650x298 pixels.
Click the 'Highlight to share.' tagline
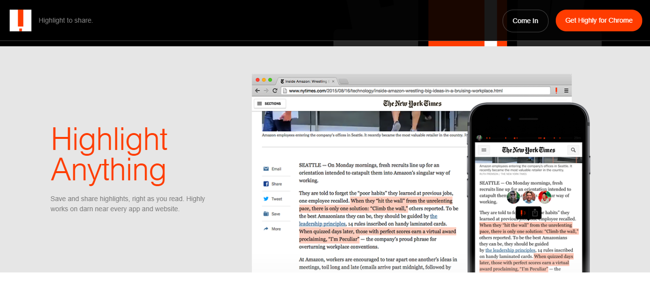point(66,20)
